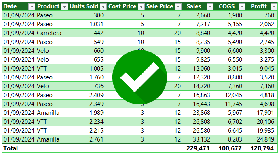The height and width of the screenshot is (154, 279).
Task: Open the Sales column filter dropdown
Action: click(210, 7)
